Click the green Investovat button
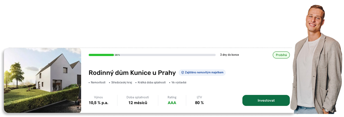The image size is (344, 117). (x=266, y=100)
